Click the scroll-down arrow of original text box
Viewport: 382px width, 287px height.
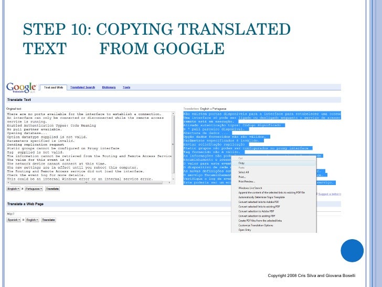174,179
